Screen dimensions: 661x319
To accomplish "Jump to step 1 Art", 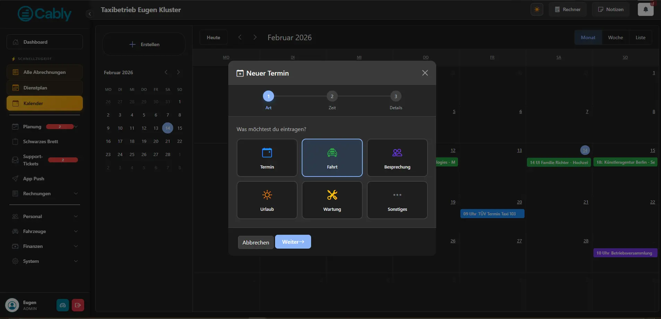I will pyautogui.click(x=268, y=96).
